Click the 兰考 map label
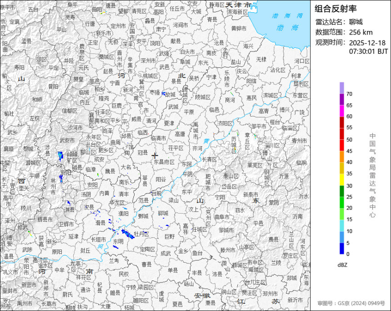Image resolution: width=391 pixels, height=311 pixels. coord(114,260)
